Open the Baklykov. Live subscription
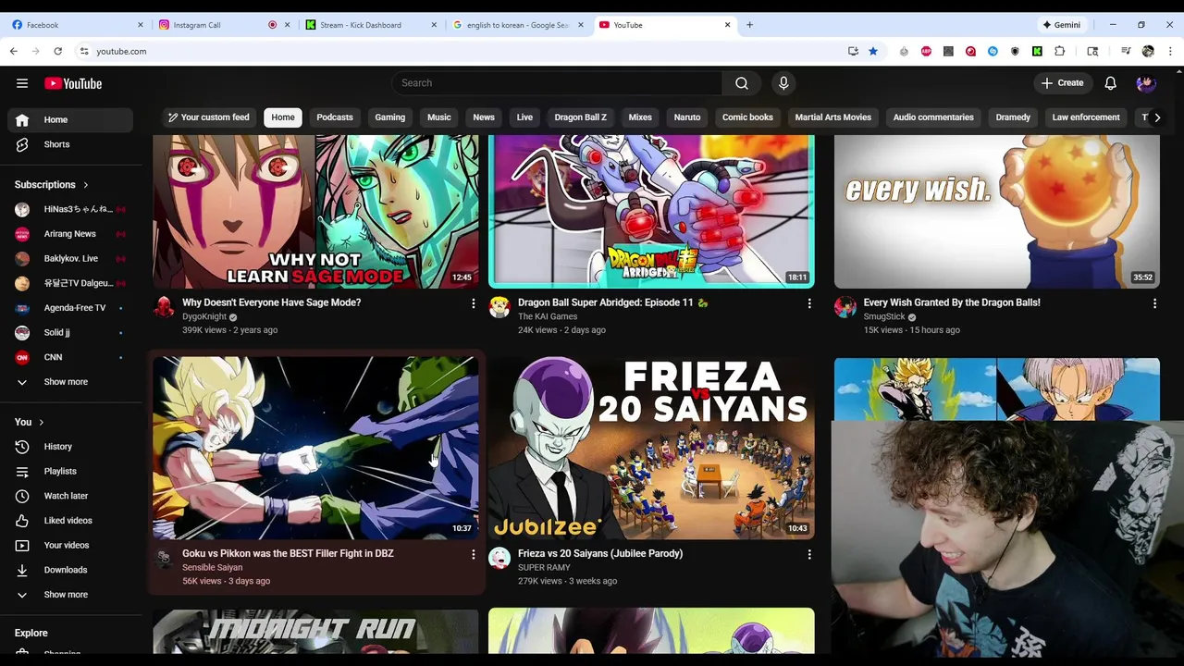The image size is (1184, 666). (x=70, y=259)
